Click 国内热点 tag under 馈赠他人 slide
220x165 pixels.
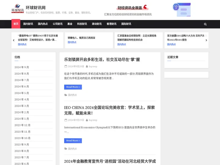click(72, 42)
